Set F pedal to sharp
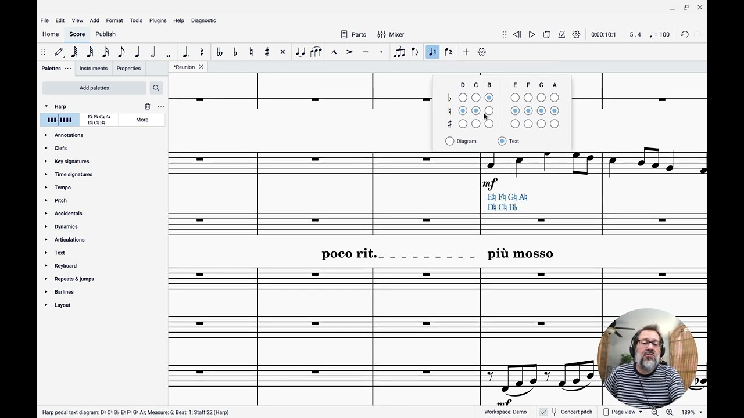Image resolution: width=744 pixels, height=418 pixels. pos(528,123)
